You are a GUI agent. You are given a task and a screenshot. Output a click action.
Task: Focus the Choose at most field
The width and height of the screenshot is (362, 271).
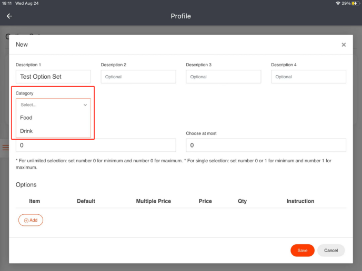click(x=266, y=145)
